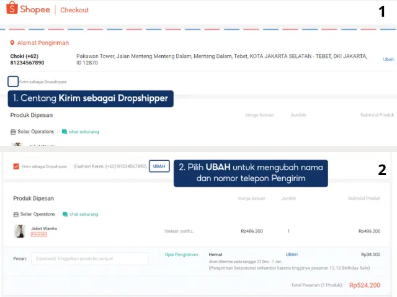
Task: Click the Jaket Wanita product name
Action: (x=44, y=228)
